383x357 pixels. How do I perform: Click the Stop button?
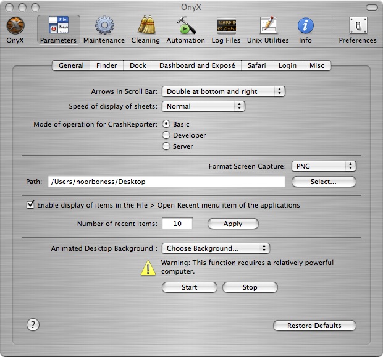point(250,287)
